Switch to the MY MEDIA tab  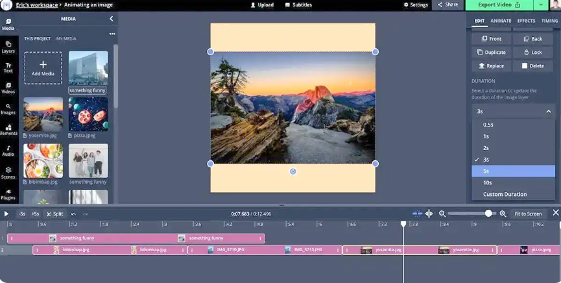pyautogui.click(x=66, y=39)
